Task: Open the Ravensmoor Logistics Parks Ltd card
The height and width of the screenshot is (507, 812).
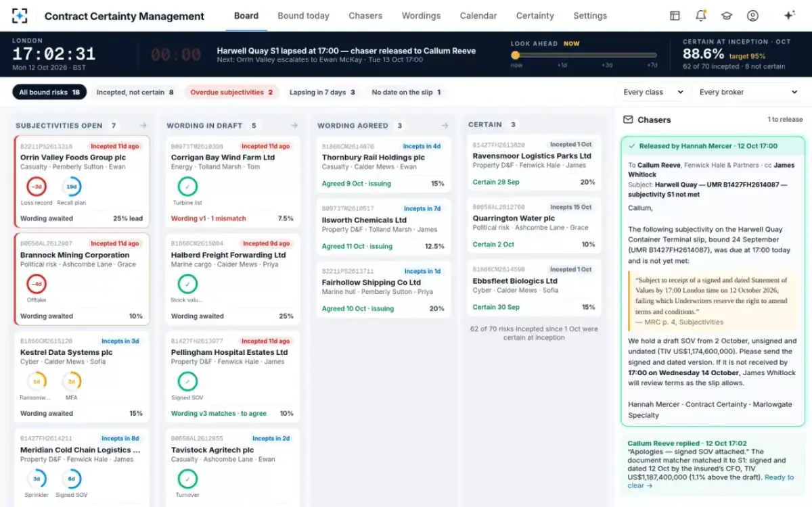Action: point(534,163)
